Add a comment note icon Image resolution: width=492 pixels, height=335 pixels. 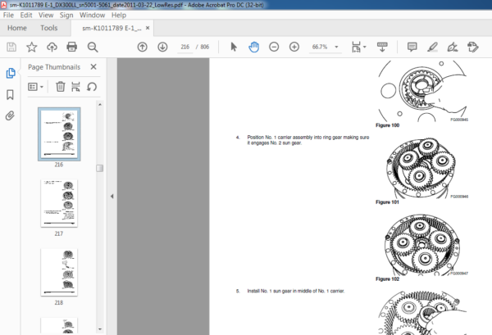[412, 47]
